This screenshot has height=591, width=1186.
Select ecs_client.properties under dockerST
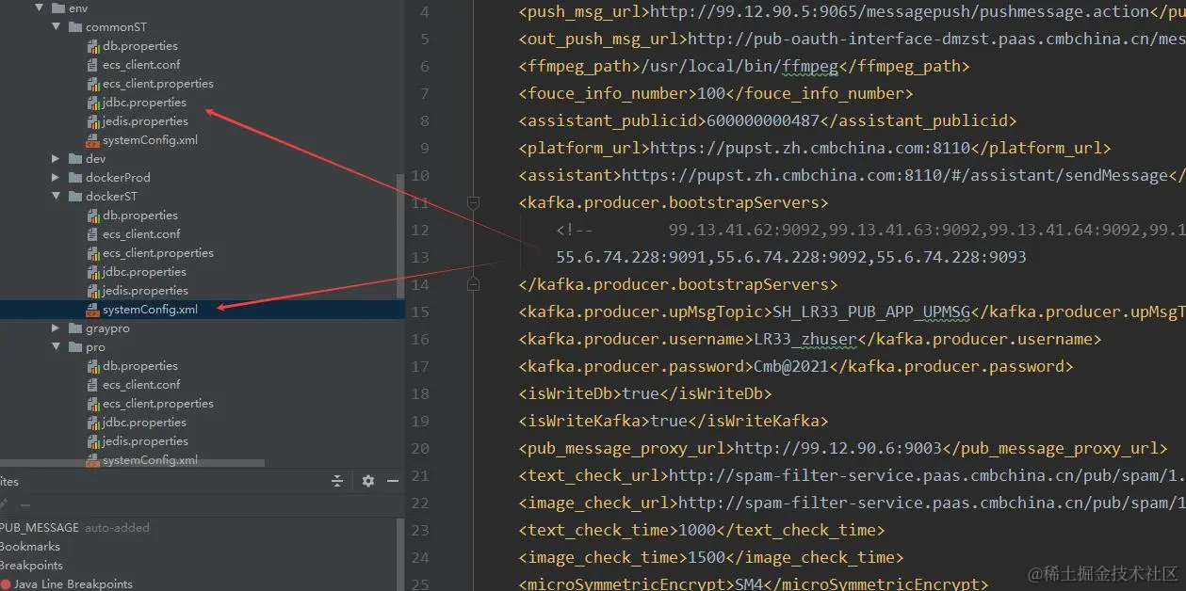click(158, 253)
